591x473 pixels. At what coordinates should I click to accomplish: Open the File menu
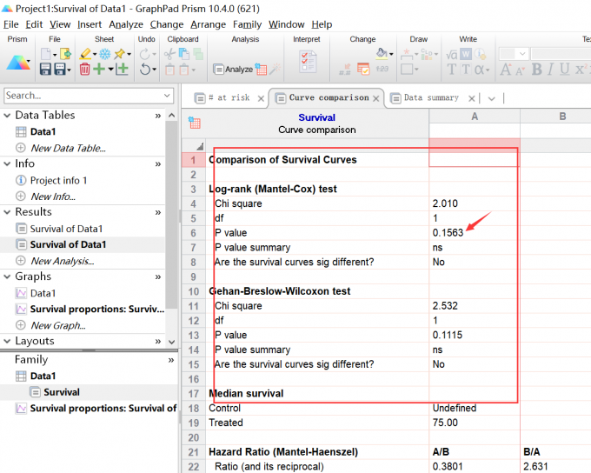coord(11,24)
